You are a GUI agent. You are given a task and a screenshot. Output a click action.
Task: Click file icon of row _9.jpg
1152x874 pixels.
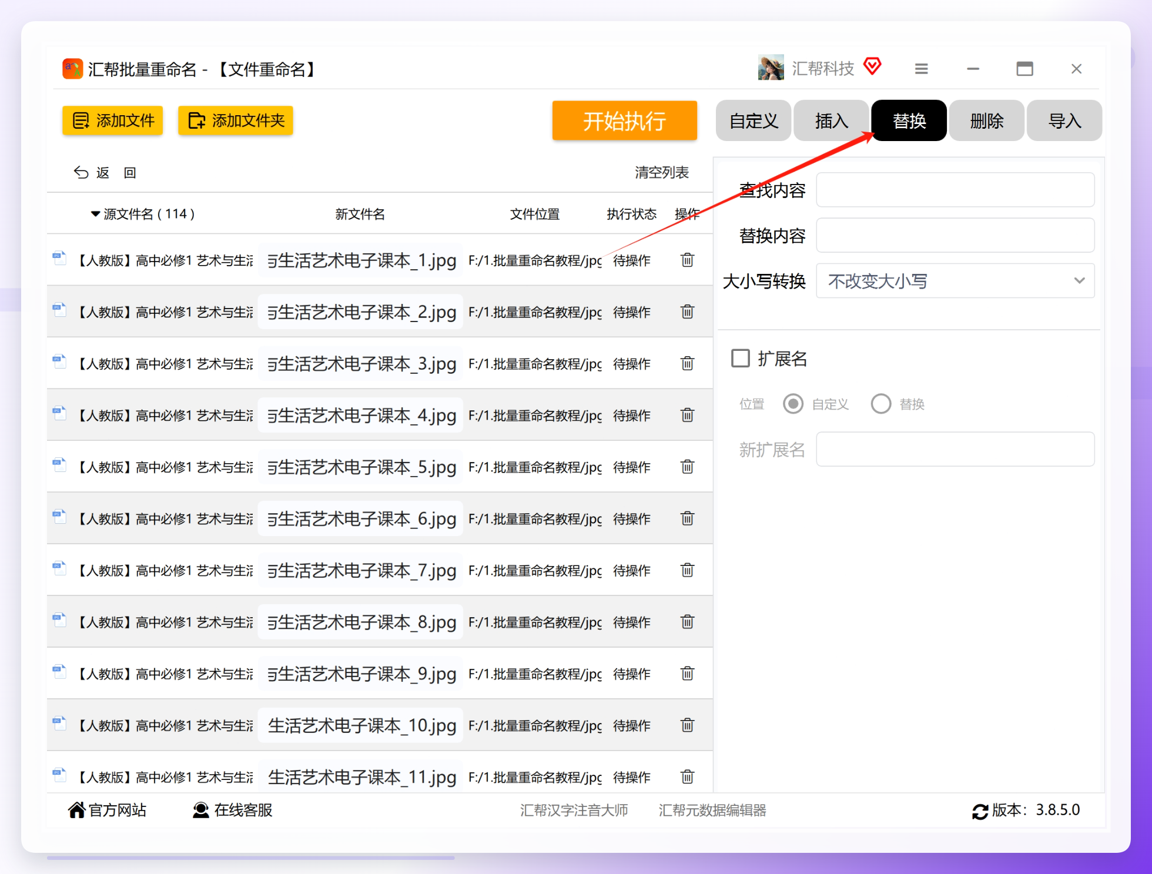click(59, 671)
